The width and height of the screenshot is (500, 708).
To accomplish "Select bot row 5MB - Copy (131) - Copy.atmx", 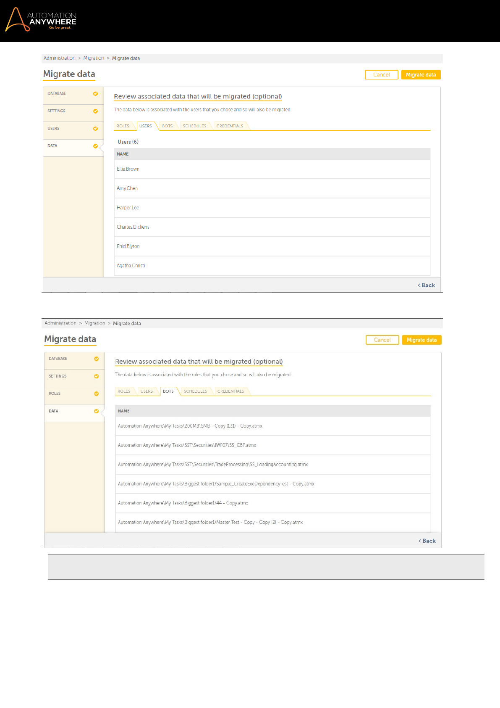I will pos(273,426).
